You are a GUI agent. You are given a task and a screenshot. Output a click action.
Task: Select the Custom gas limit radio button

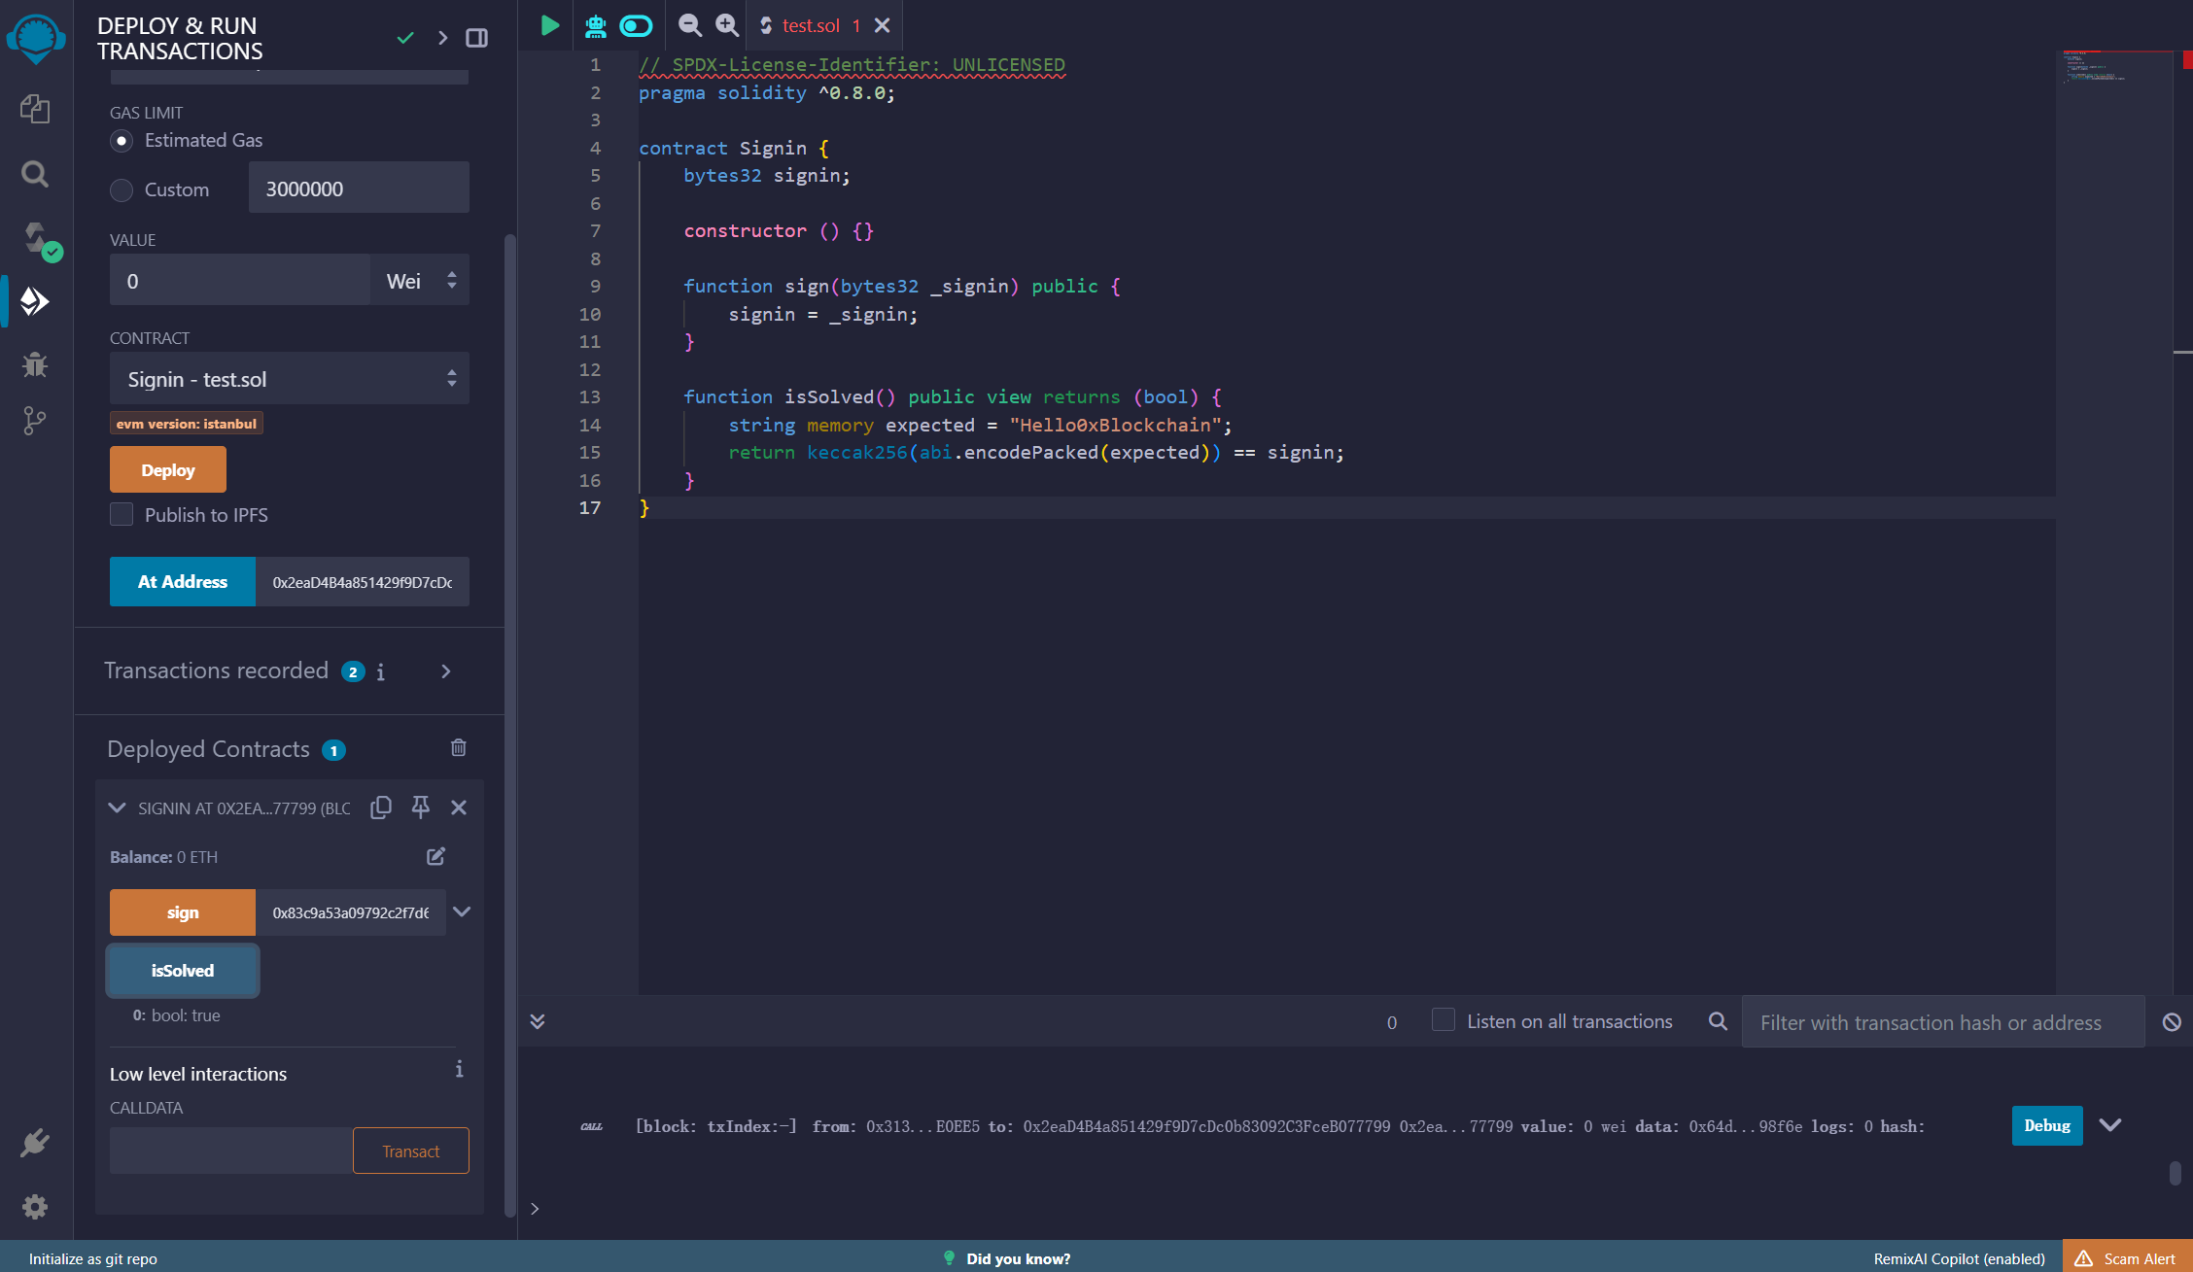122,190
